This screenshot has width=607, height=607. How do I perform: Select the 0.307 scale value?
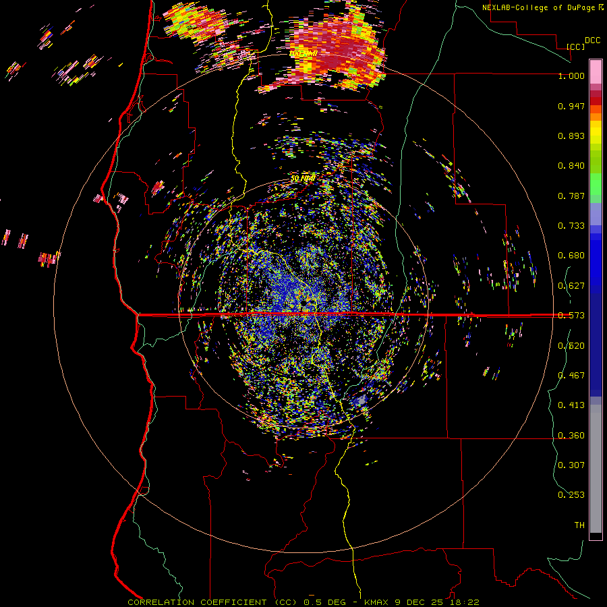pos(571,465)
